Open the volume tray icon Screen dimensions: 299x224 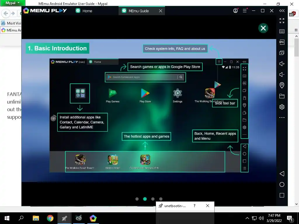[261, 218]
